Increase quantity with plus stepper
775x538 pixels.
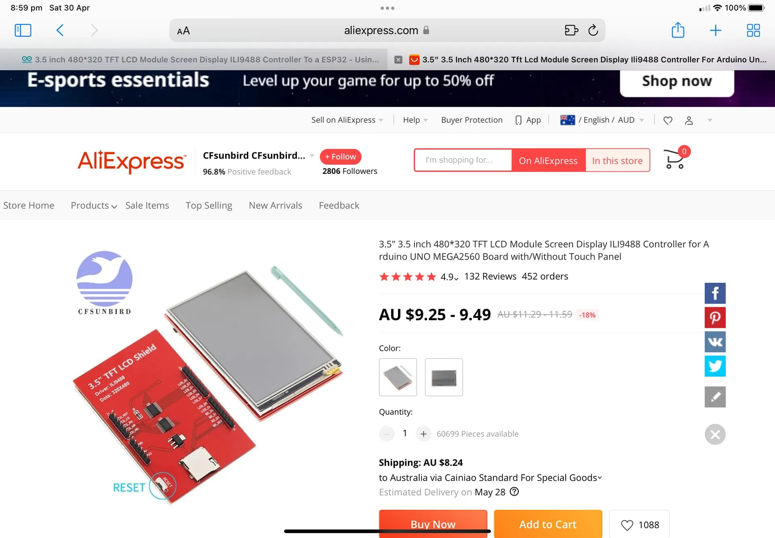423,434
